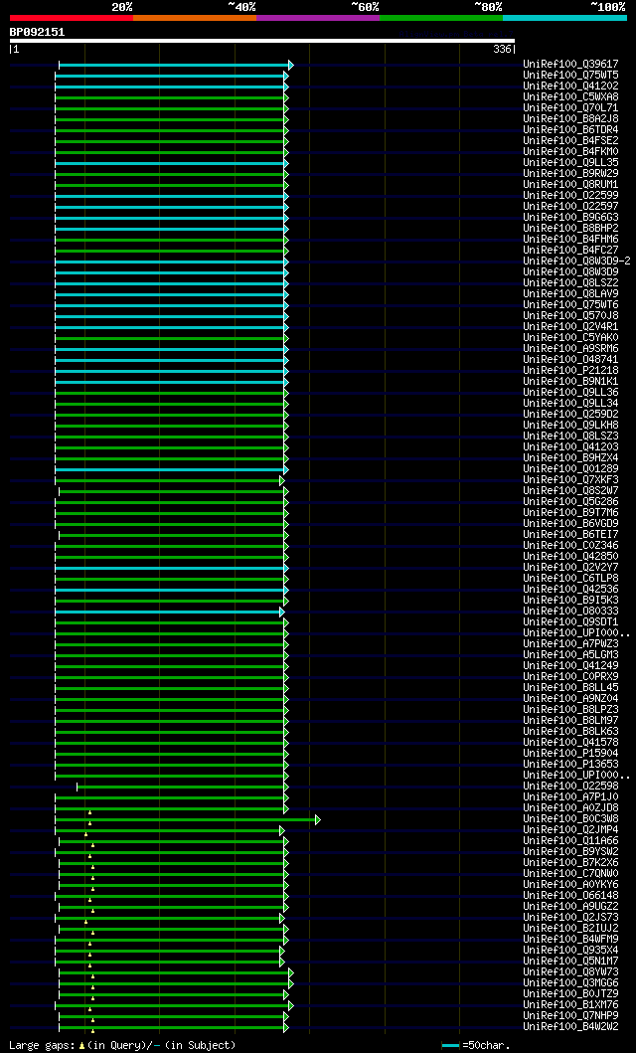Select label UniRef100_O66148
This screenshot has width=636, height=1053.
(570, 895)
